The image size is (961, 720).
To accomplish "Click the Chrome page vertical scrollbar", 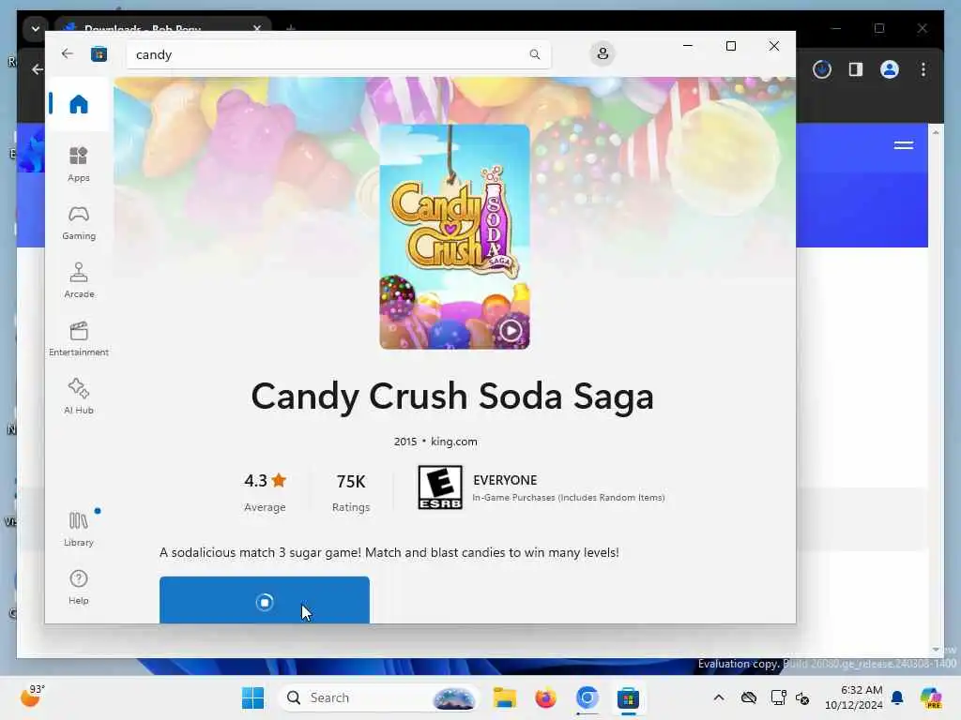I will click(x=936, y=391).
